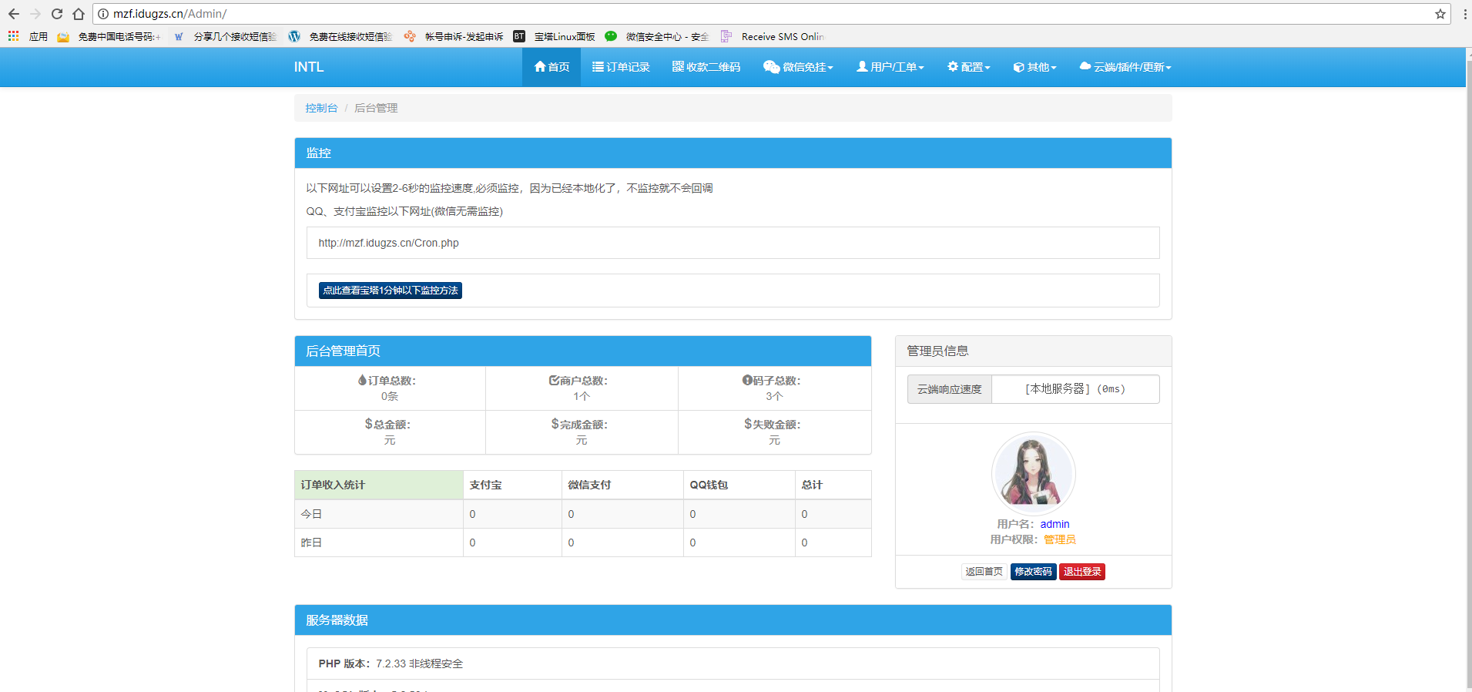Viewport: 1472px width, 692px height.
Task: Click the red 退出登录 button
Action: [x=1081, y=572]
